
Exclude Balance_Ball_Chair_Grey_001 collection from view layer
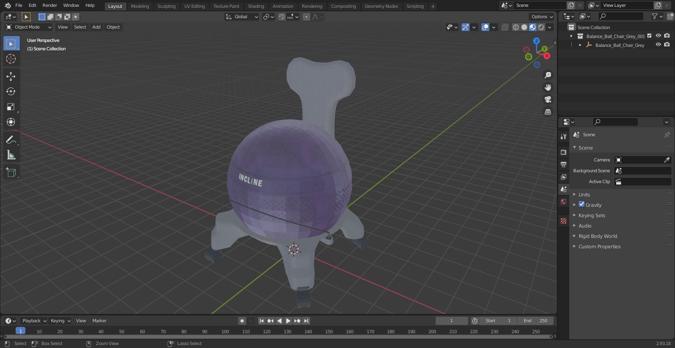[x=649, y=36]
